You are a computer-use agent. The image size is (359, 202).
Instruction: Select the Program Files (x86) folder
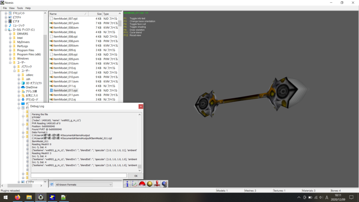pos(29,54)
